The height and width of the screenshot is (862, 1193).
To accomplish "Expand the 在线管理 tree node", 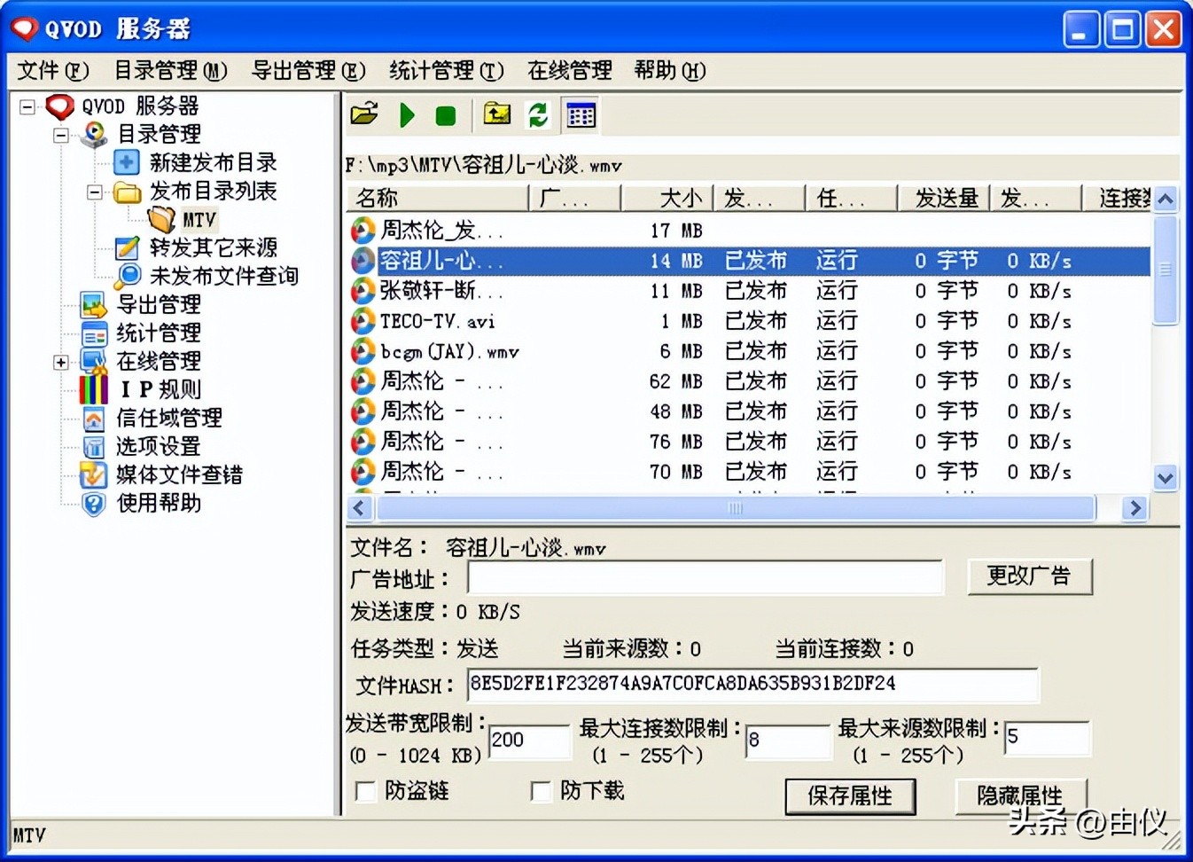I will click(x=60, y=361).
